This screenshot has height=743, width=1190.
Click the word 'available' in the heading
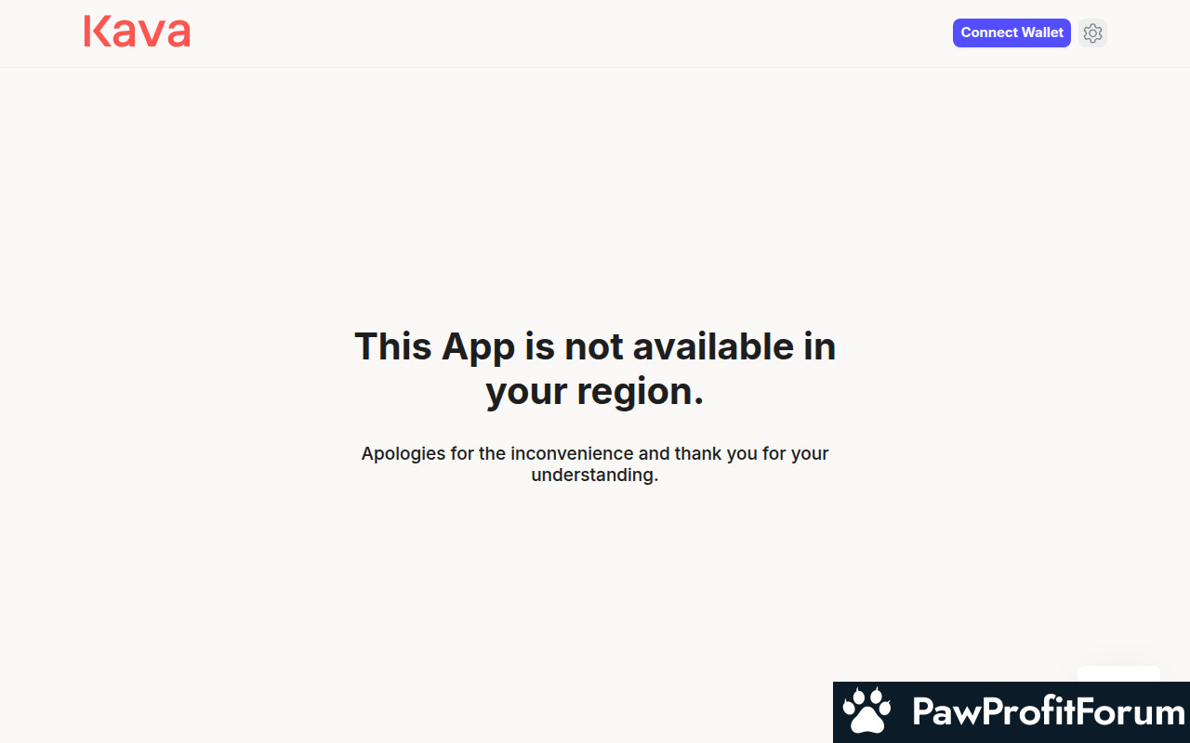(714, 347)
